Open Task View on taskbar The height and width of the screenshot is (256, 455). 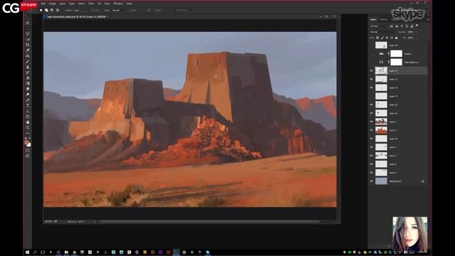click(x=43, y=252)
